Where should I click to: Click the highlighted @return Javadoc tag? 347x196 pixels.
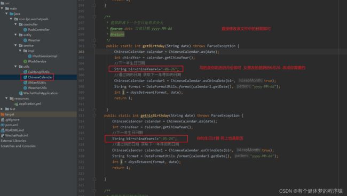click(x=117, y=34)
